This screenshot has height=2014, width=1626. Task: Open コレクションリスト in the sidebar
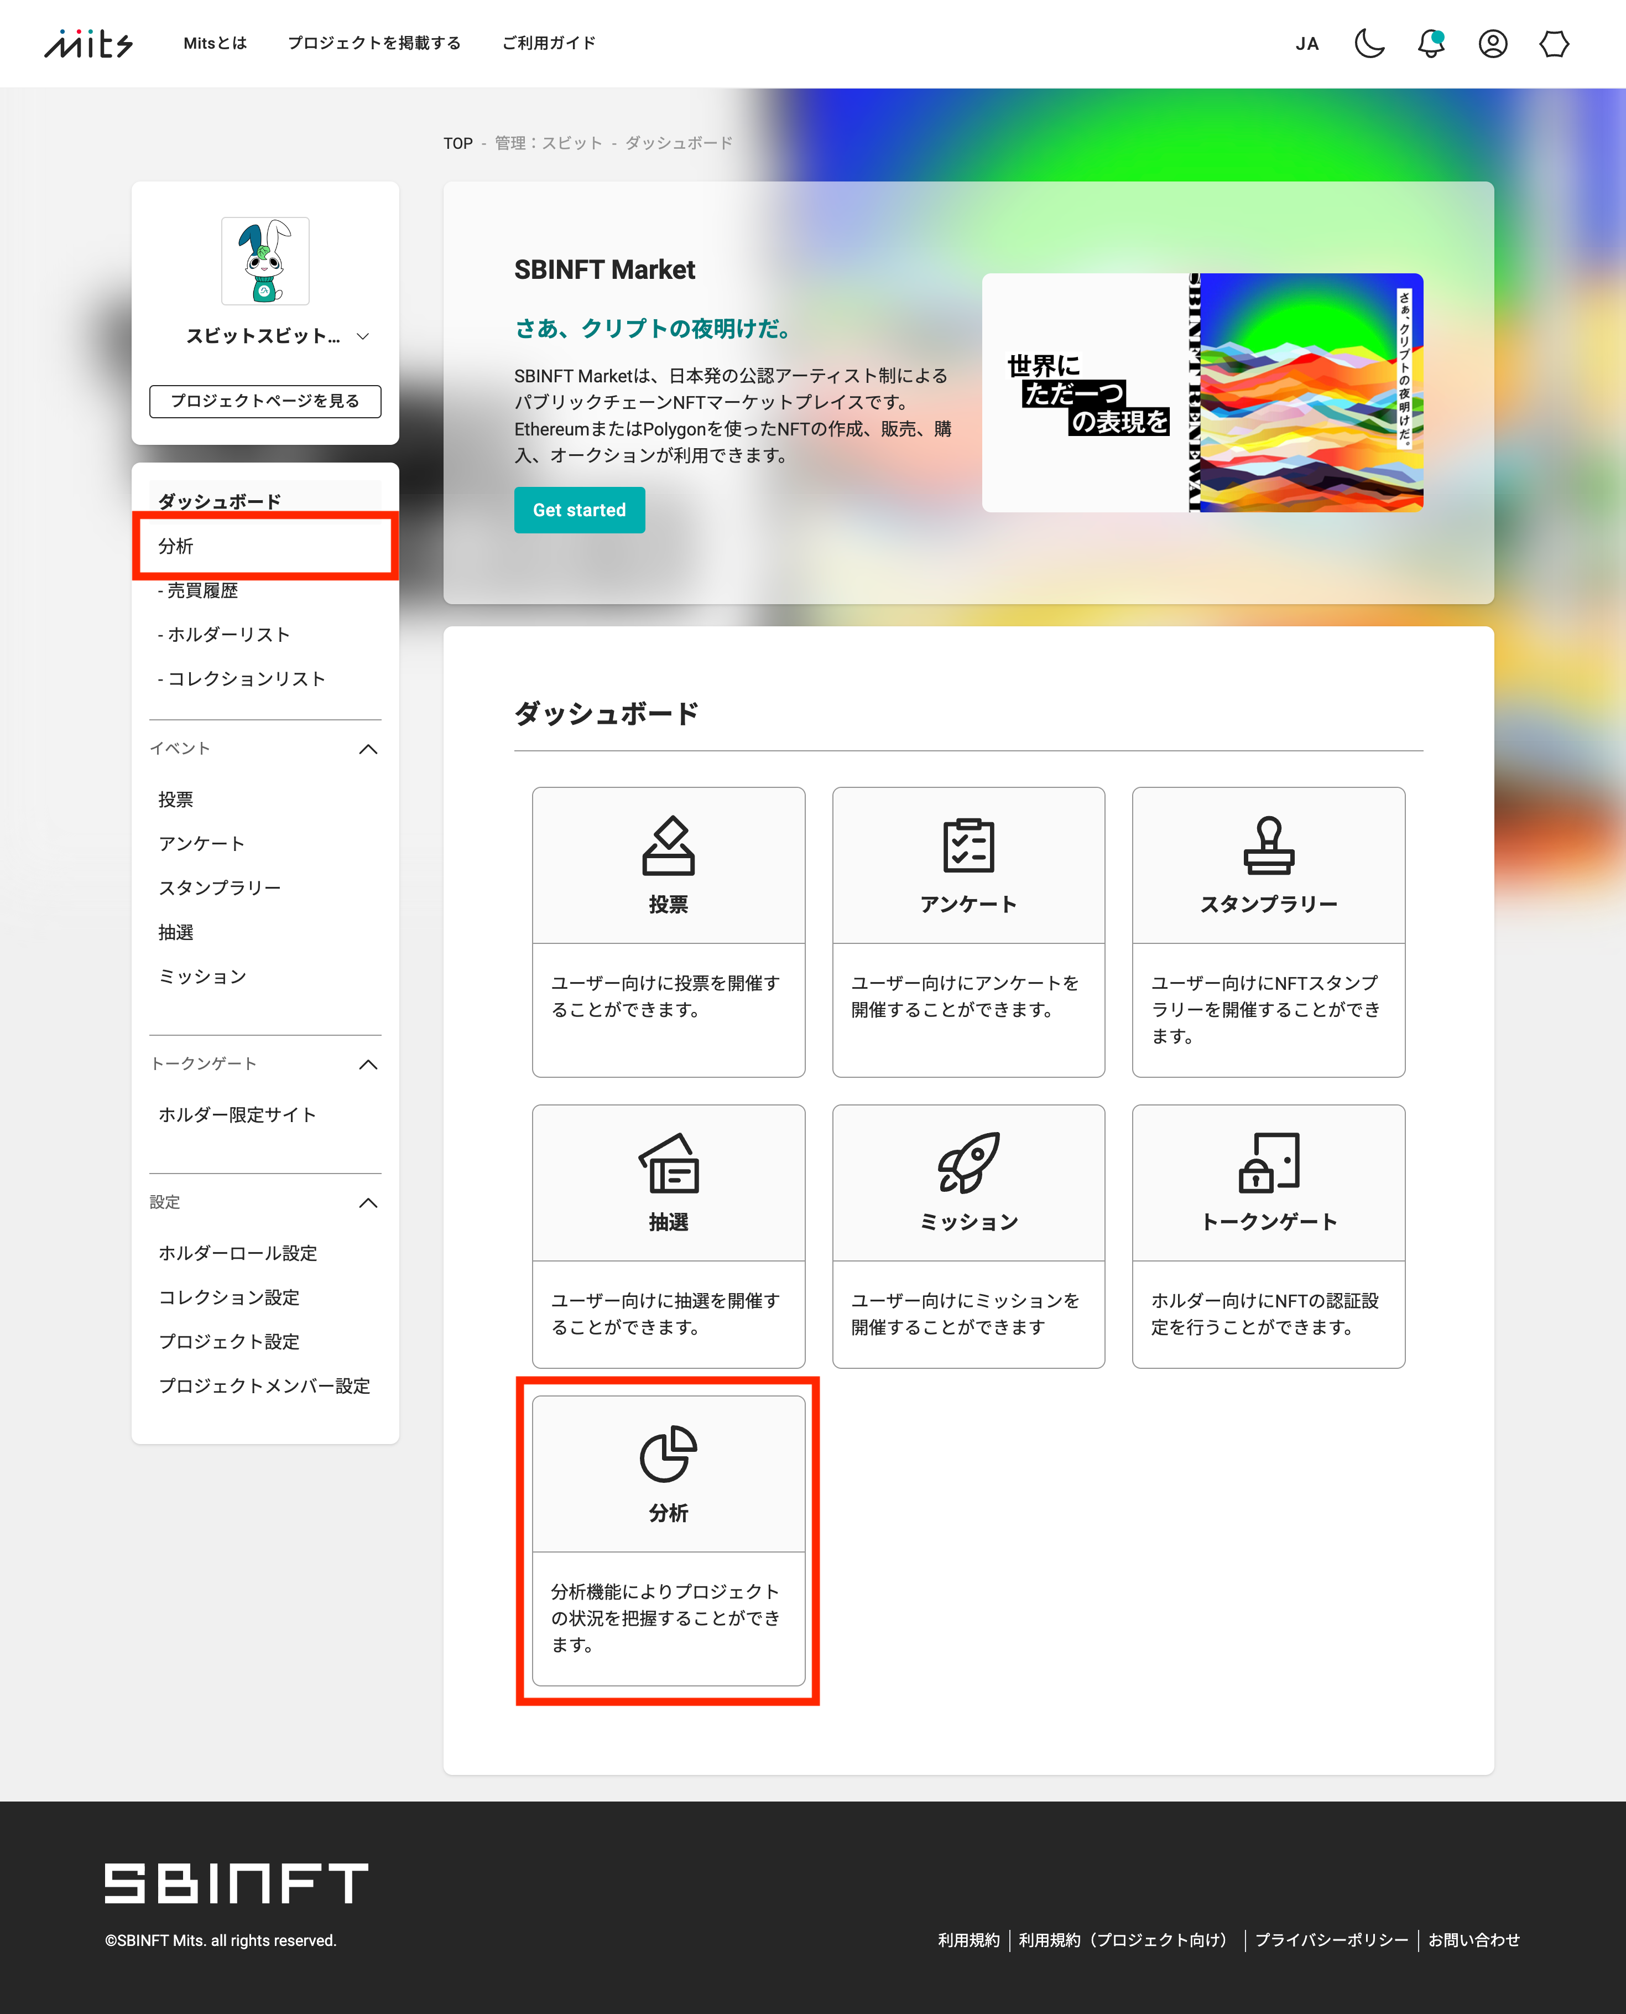pos(242,678)
